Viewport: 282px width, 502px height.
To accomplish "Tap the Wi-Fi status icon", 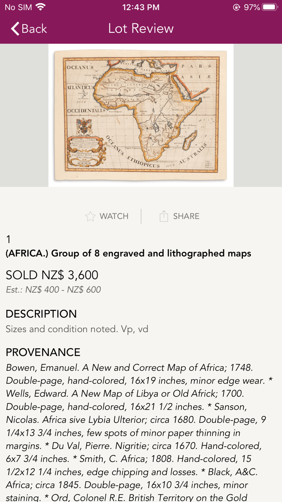I will tap(41, 7).
